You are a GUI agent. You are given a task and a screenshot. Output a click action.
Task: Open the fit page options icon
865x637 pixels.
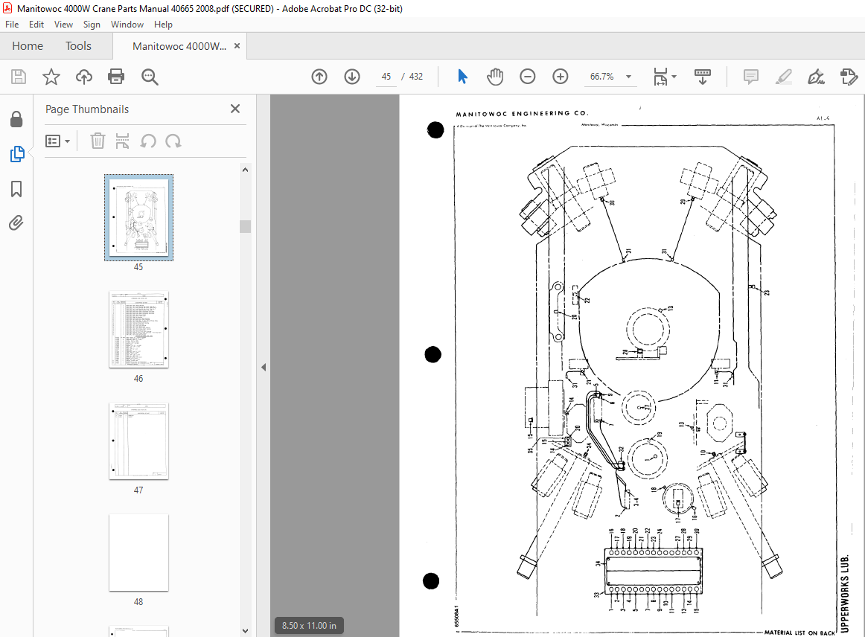660,77
